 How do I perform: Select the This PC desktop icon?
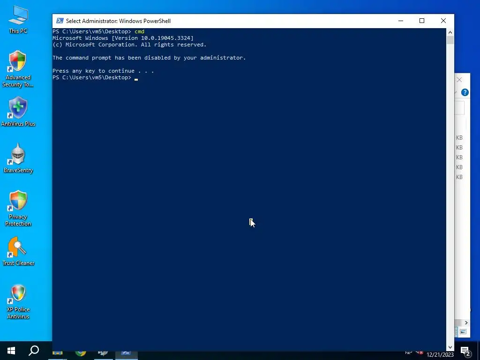click(18, 19)
